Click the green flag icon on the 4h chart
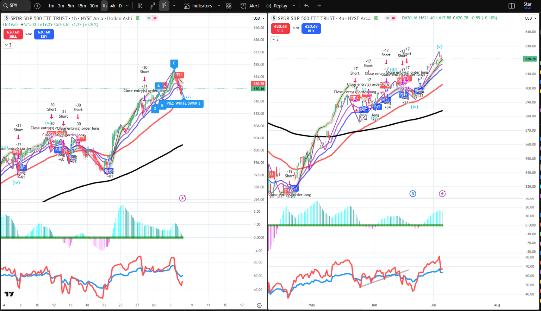The width and height of the screenshot is (541, 311). 376,18
